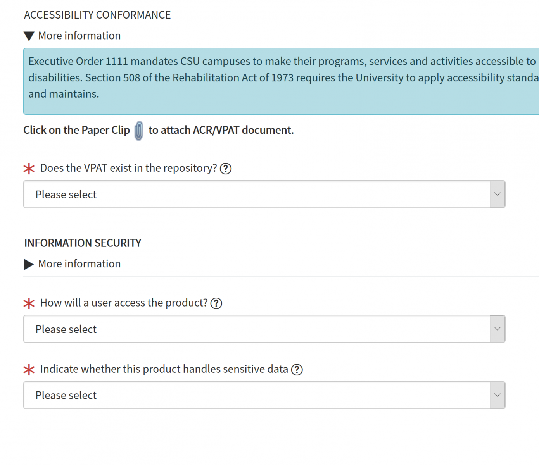Open help icon beside user access question
The height and width of the screenshot is (465, 539).
pos(216,303)
